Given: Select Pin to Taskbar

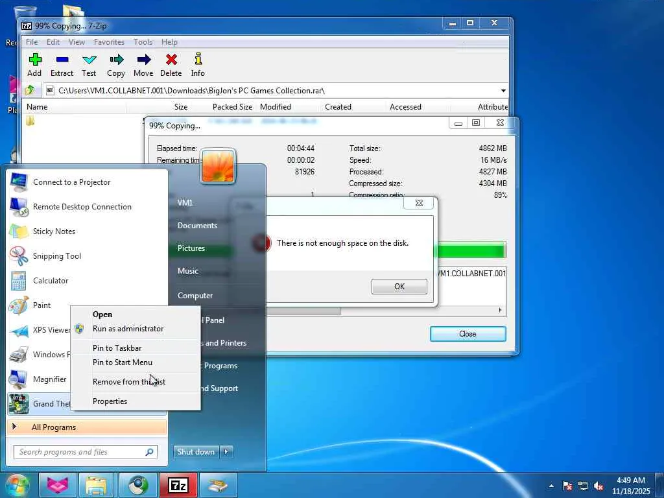Looking at the screenshot, I should click(136, 348).
